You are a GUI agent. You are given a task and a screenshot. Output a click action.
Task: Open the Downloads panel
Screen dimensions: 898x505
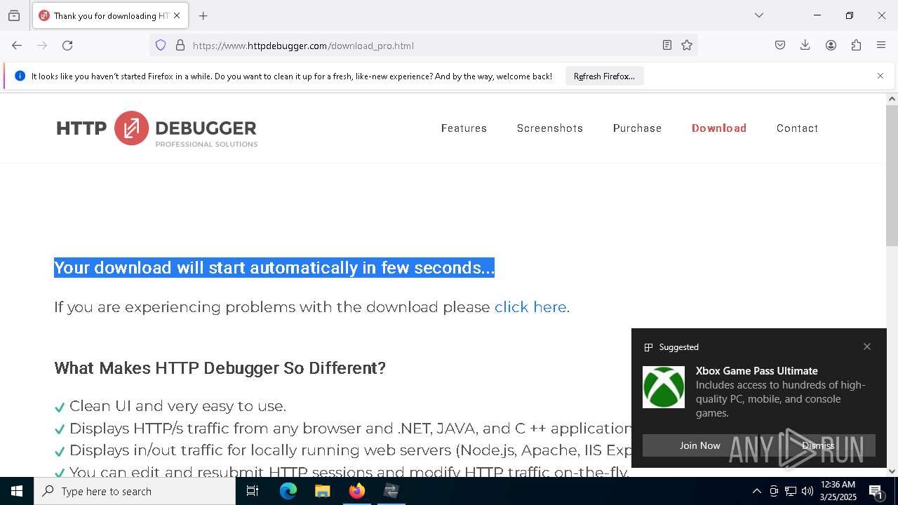pyautogui.click(x=805, y=46)
